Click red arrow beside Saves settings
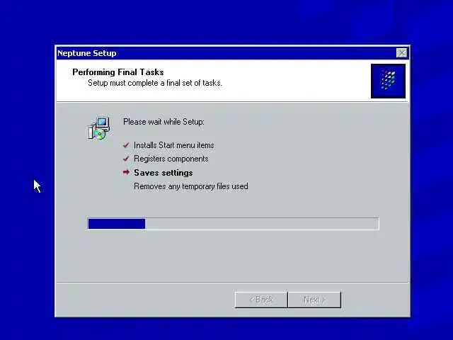The width and height of the screenshot is (453, 340). click(126, 173)
